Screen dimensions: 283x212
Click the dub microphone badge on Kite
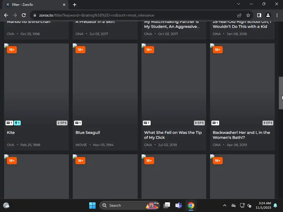click(x=17, y=123)
